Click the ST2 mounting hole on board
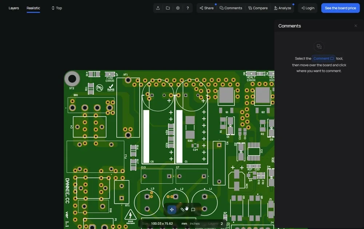This screenshot has height=229, width=364. pyautogui.click(x=72, y=79)
